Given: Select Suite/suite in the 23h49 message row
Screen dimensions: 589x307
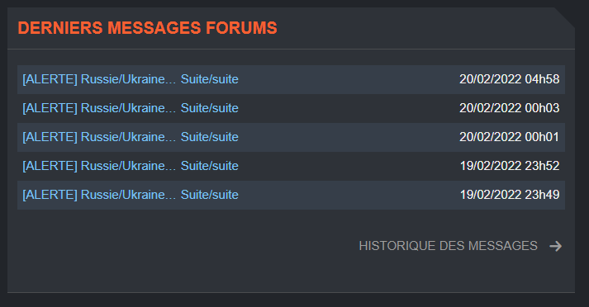Looking at the screenshot, I should (210, 195).
